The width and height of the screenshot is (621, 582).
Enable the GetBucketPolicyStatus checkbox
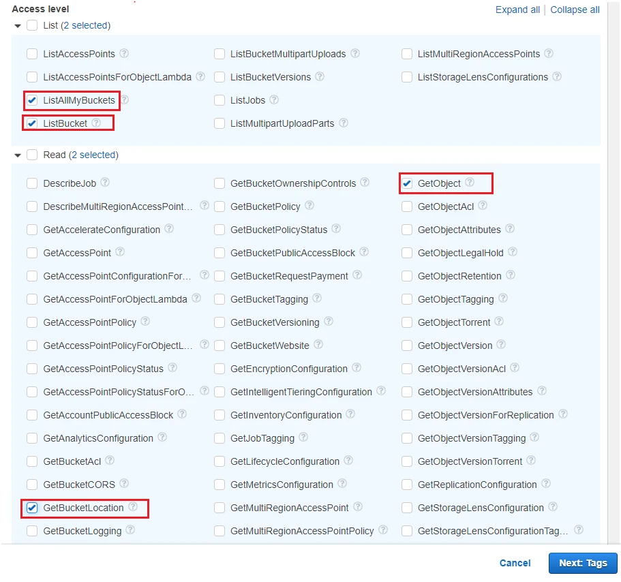pyautogui.click(x=219, y=230)
